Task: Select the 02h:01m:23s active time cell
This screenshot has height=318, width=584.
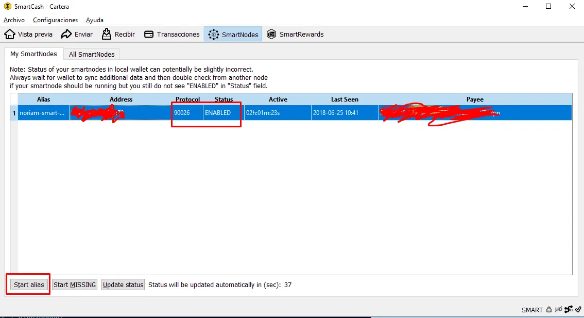Action: click(x=278, y=112)
